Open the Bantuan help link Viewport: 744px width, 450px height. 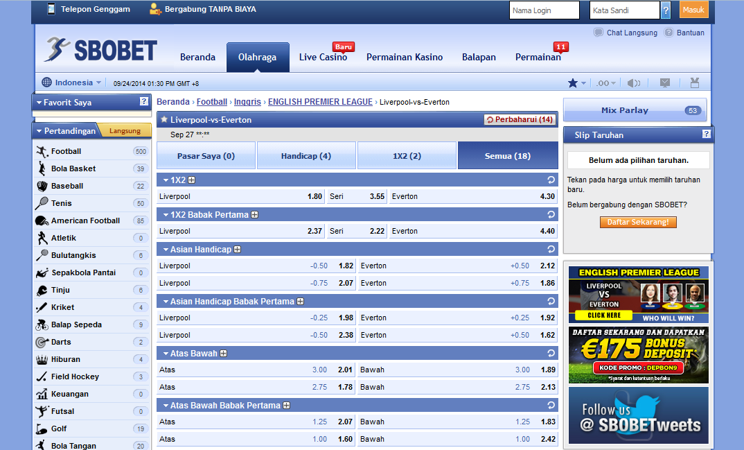[684, 33]
